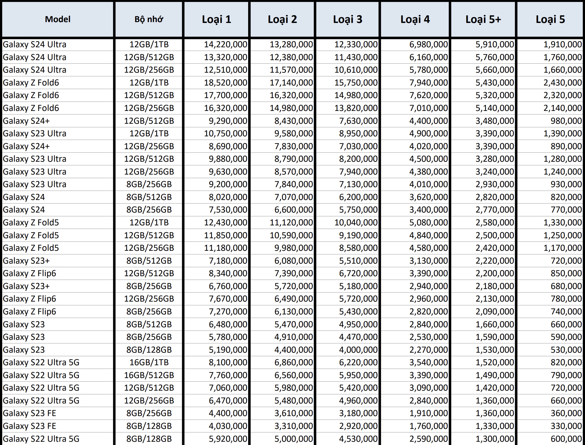585x445 pixels.
Task: Click the 2,430,000 cell
Action: pos(550,82)
